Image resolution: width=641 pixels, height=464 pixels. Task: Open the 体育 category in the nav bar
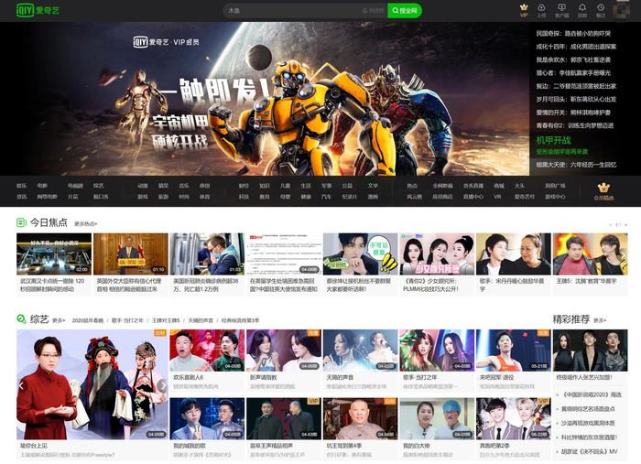(x=204, y=197)
